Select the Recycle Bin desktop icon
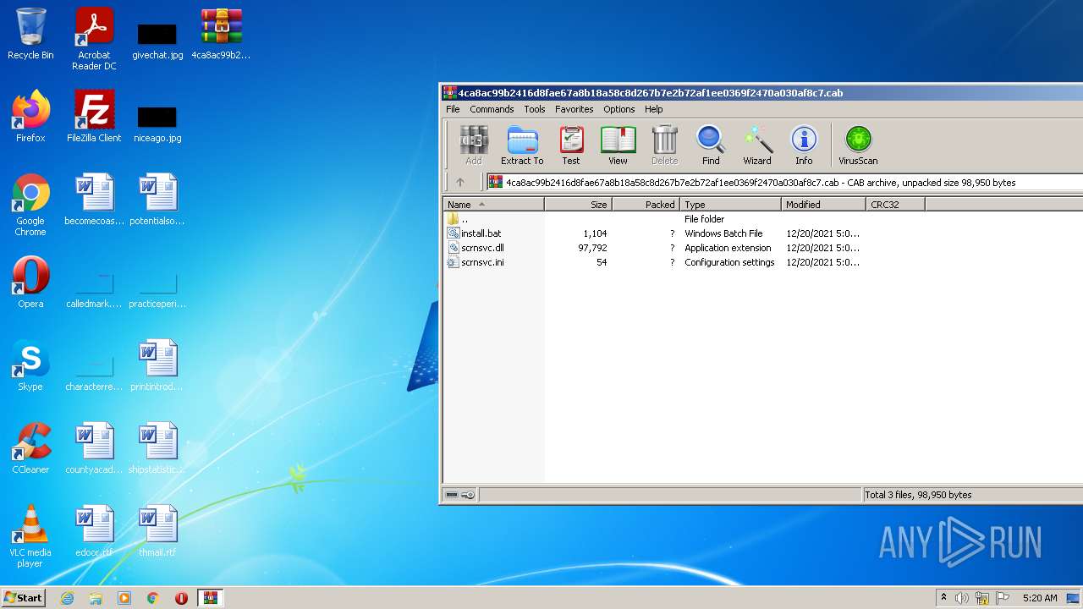Image resolution: width=1083 pixels, height=609 pixels. (30, 34)
